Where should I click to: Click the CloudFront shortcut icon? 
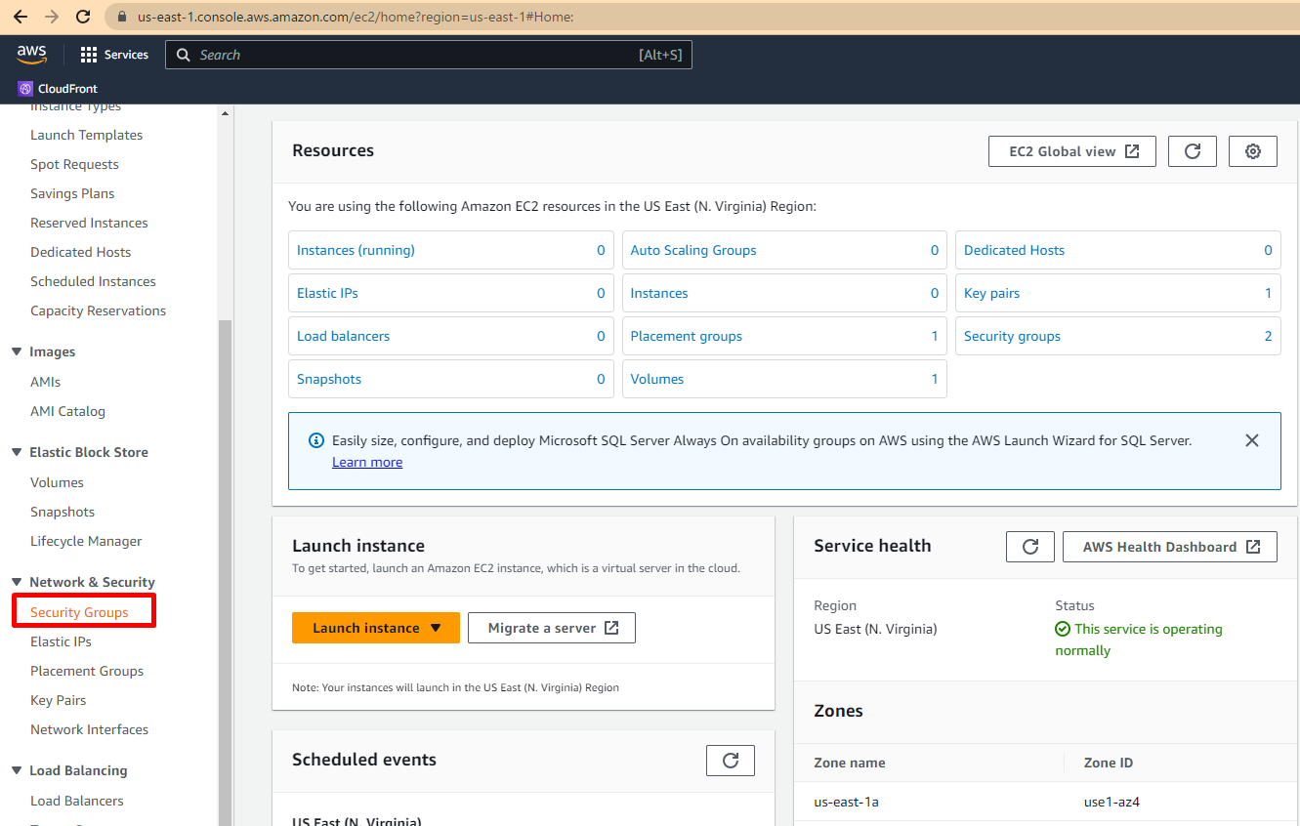coord(25,89)
